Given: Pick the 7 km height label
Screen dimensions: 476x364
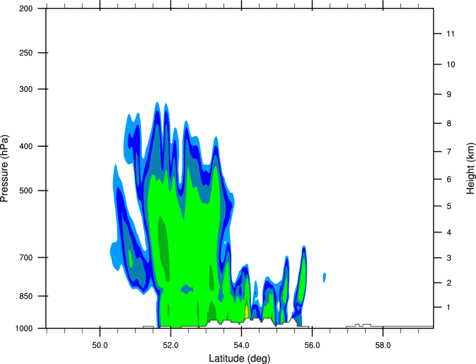Looking at the screenshot, I should [x=449, y=152].
